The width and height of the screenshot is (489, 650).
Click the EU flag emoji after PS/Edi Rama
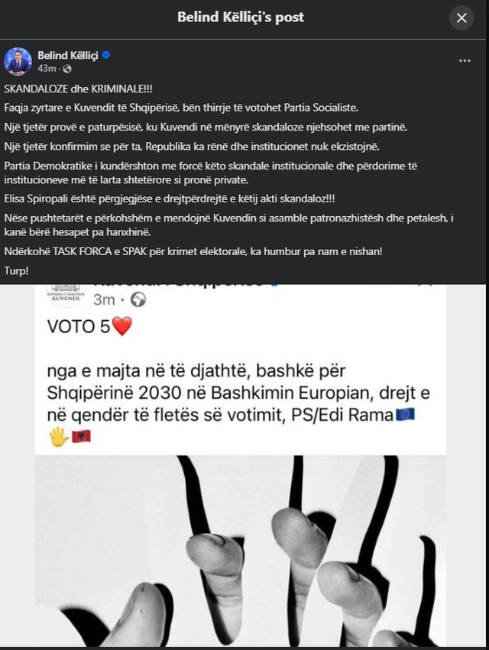click(x=405, y=414)
